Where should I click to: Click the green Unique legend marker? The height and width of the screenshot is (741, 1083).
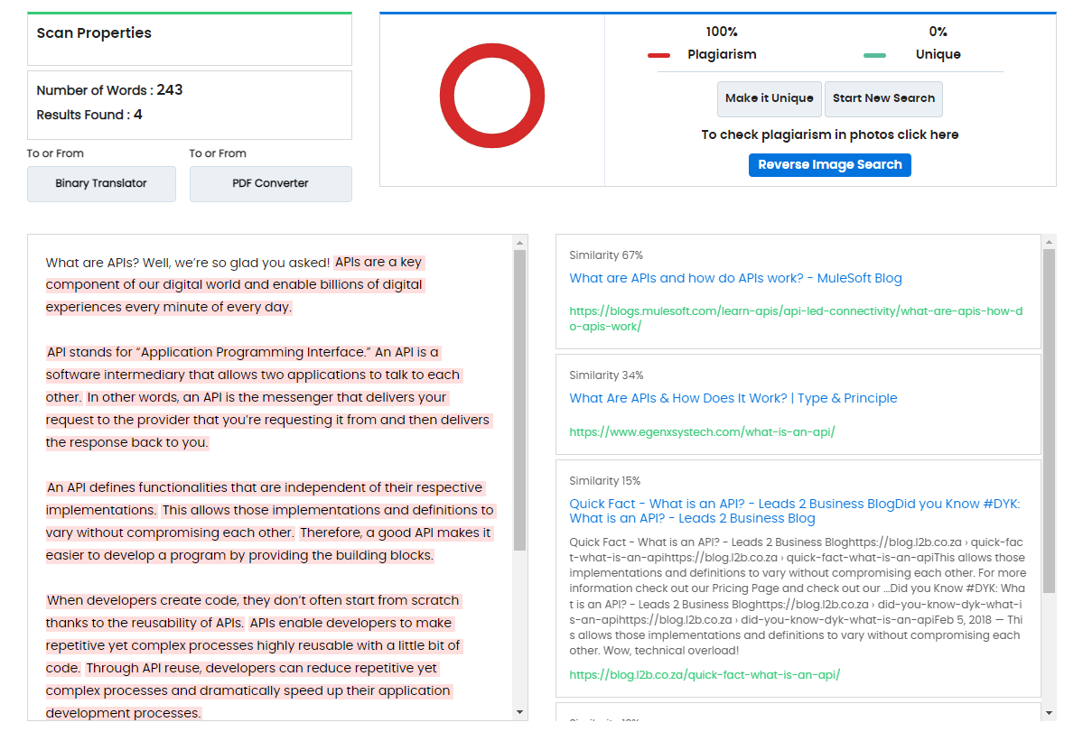pyautogui.click(x=874, y=55)
